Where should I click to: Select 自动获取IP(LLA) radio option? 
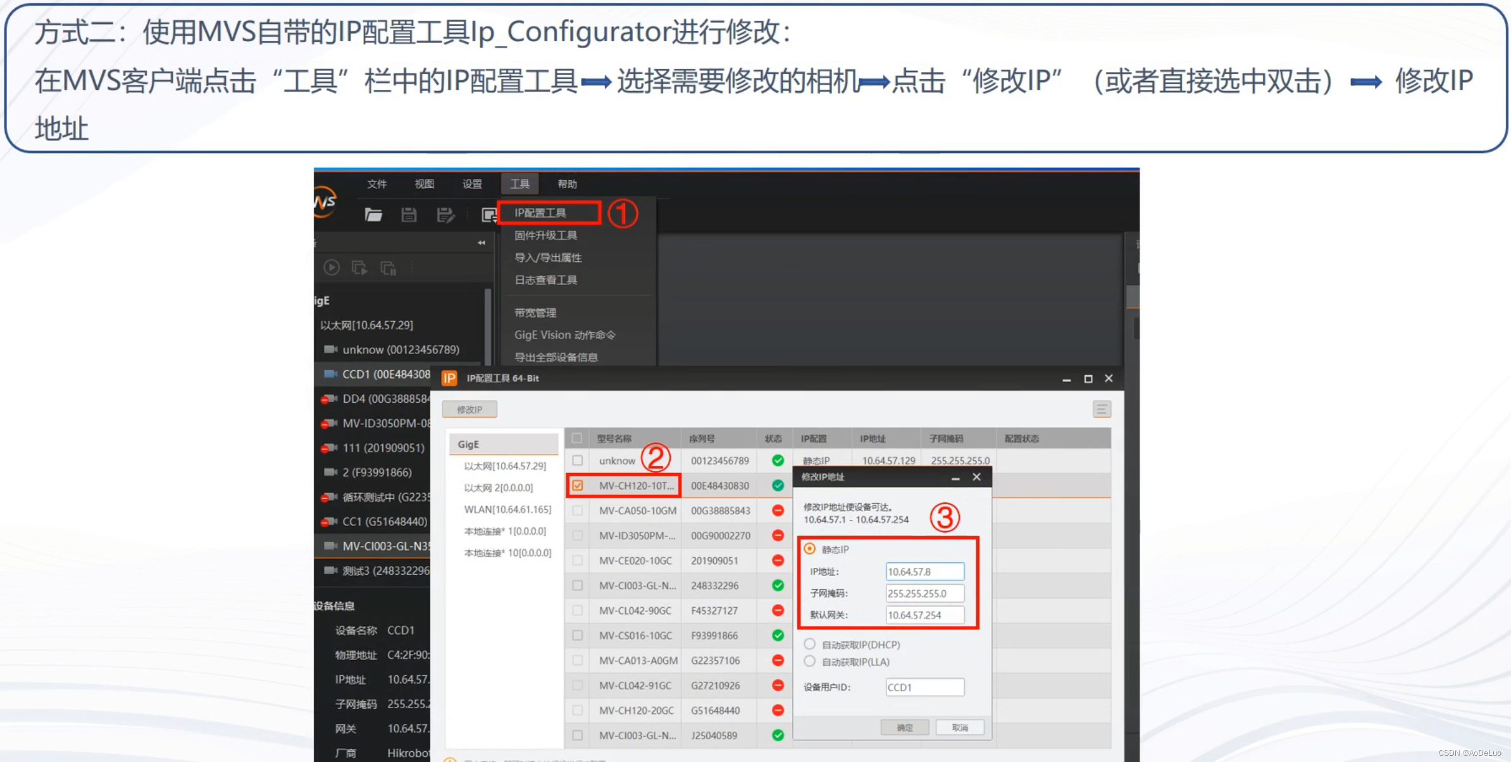click(x=810, y=661)
